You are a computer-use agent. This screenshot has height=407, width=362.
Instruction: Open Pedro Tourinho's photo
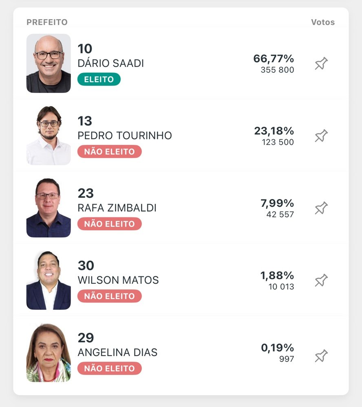[x=49, y=136]
